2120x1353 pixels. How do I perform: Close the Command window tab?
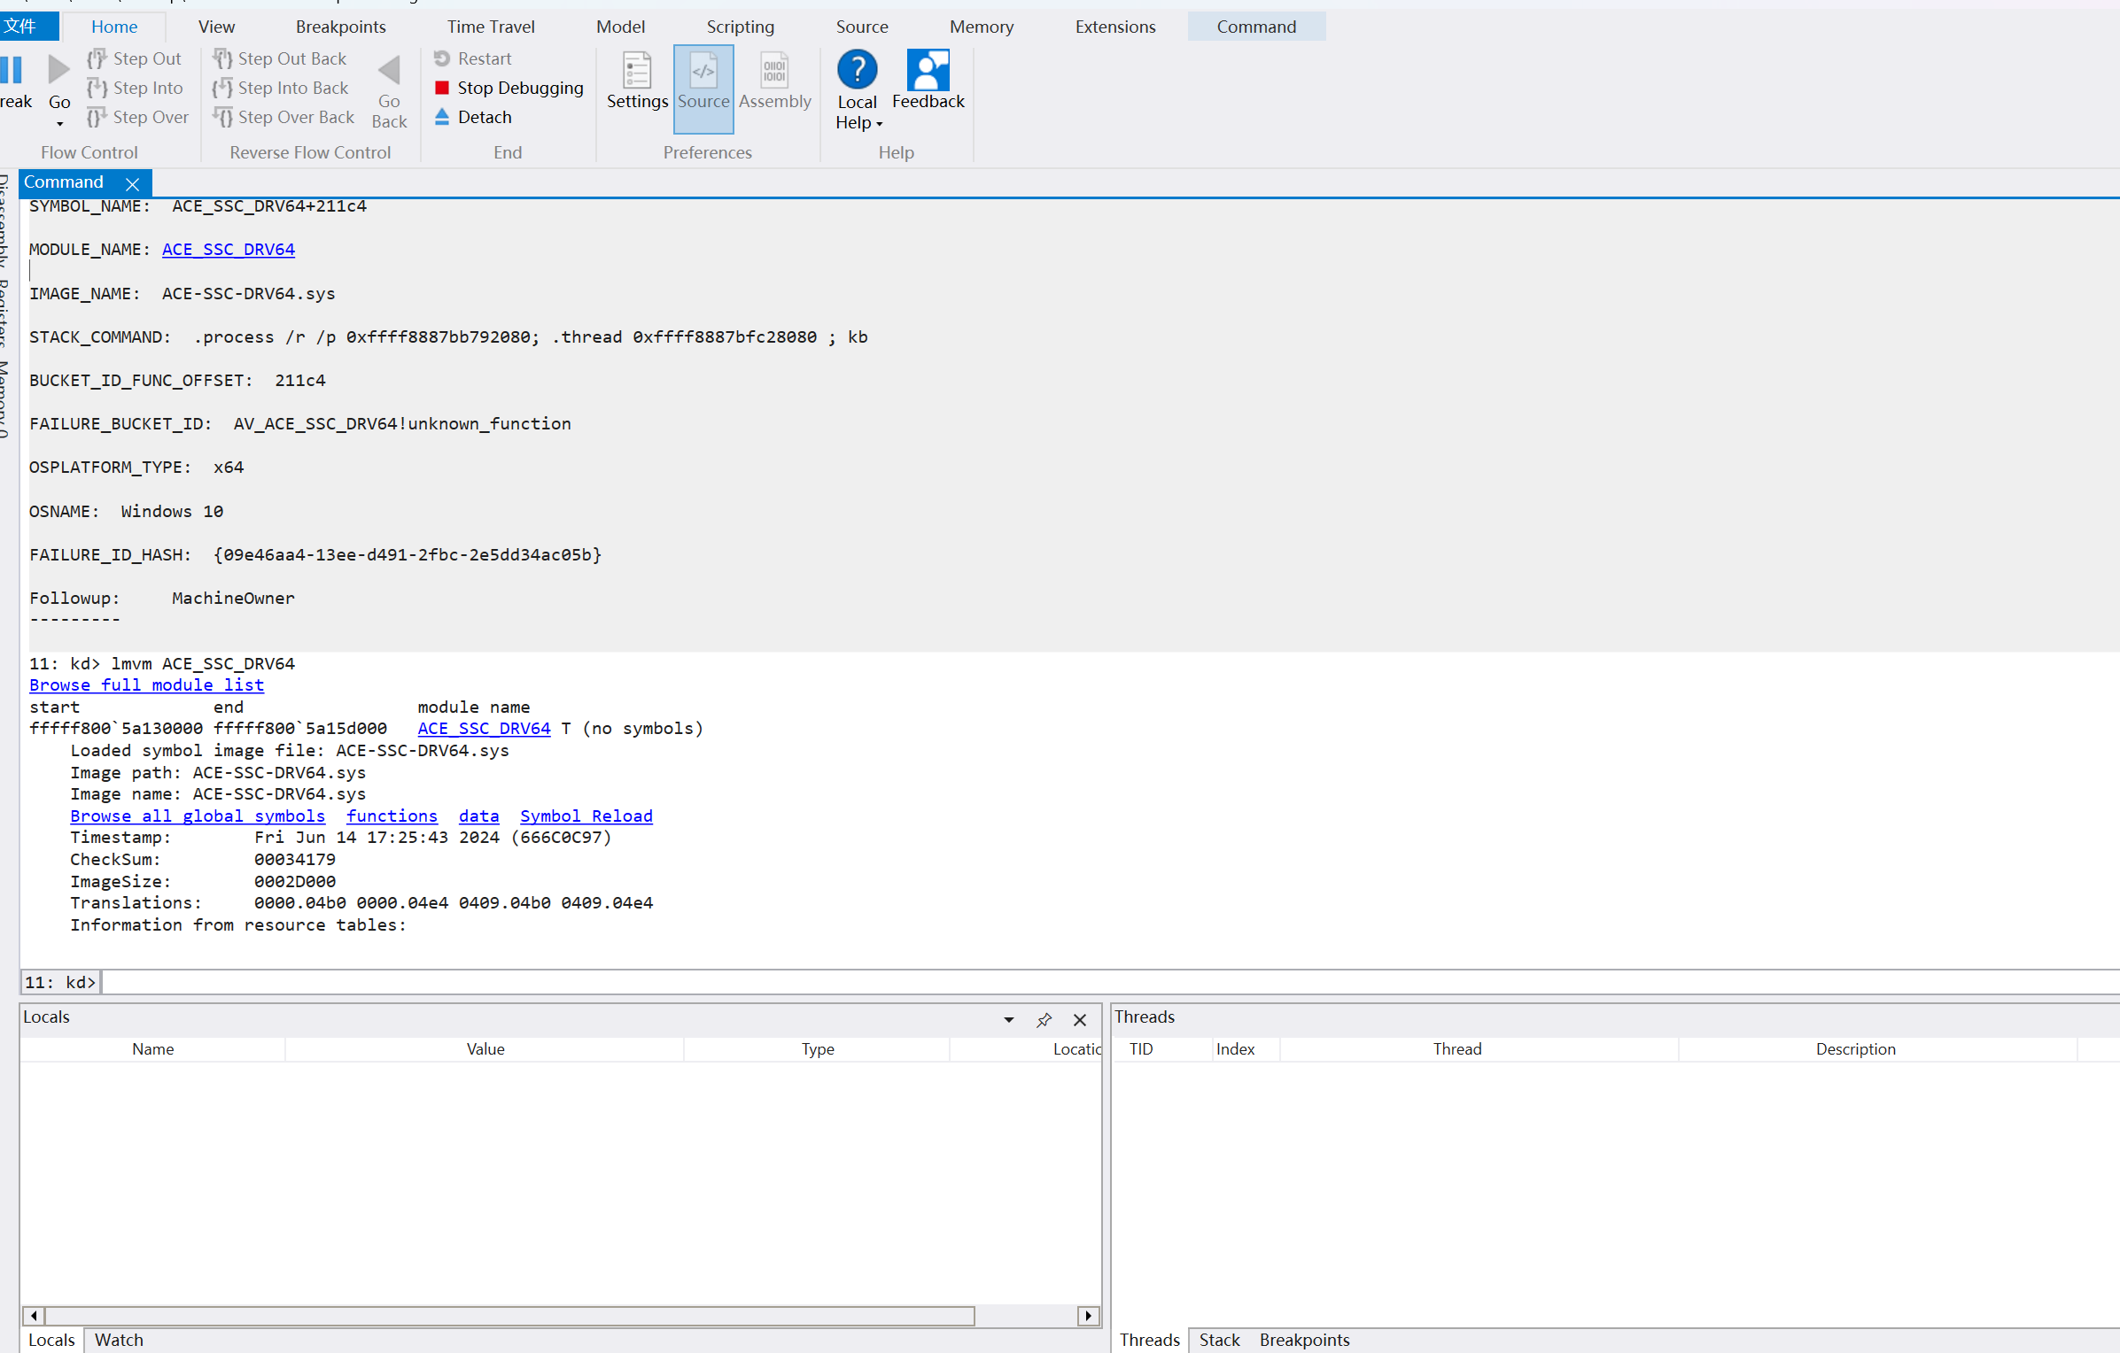coord(132,184)
